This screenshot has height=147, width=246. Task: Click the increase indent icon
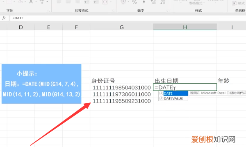[96, 2]
